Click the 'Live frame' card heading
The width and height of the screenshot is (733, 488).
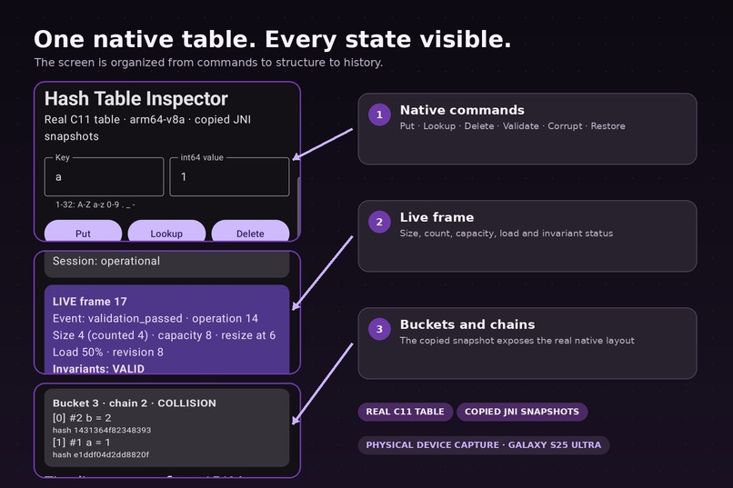click(437, 217)
